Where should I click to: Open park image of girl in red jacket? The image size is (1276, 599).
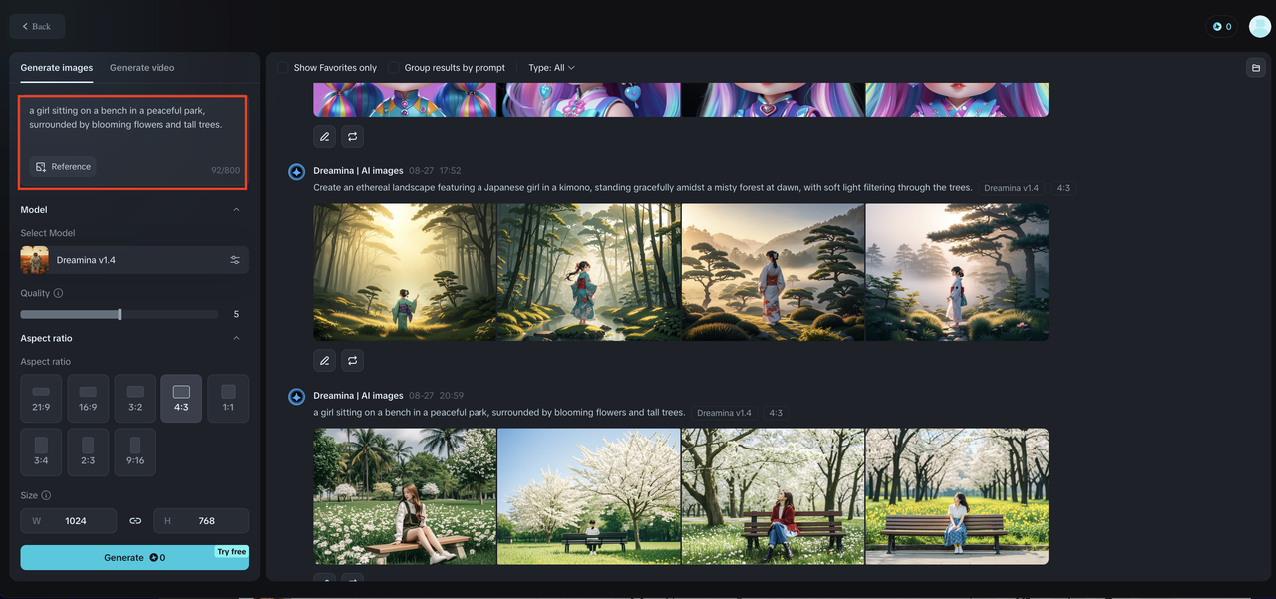[774, 496]
